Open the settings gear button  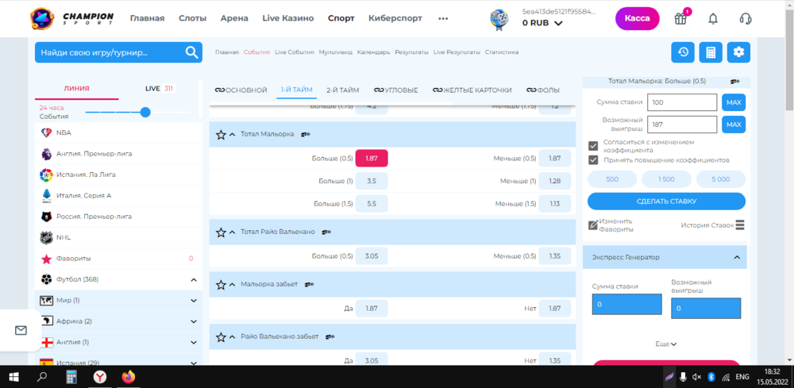point(738,52)
